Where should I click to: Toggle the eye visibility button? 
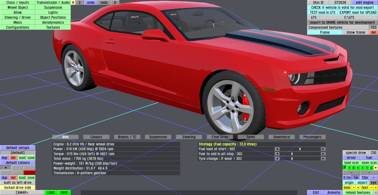pos(374,183)
